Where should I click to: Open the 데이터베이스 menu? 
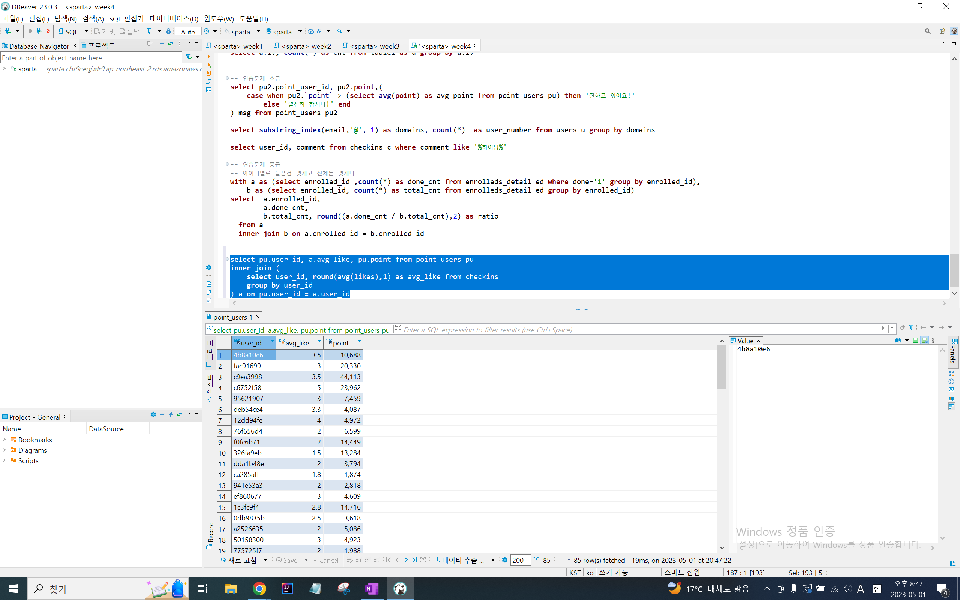pyautogui.click(x=174, y=19)
